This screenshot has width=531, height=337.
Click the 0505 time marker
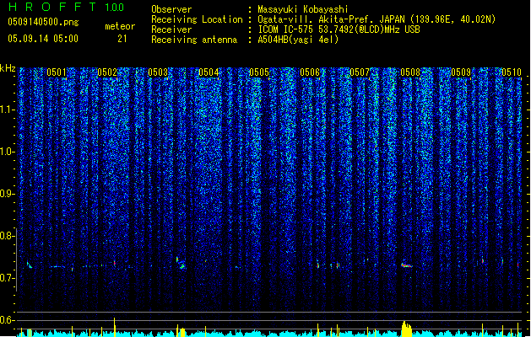259,72
